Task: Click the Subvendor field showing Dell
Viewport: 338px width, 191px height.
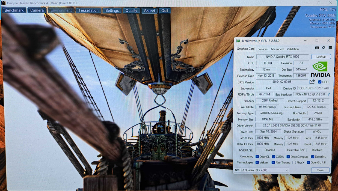Action: pos(268,88)
